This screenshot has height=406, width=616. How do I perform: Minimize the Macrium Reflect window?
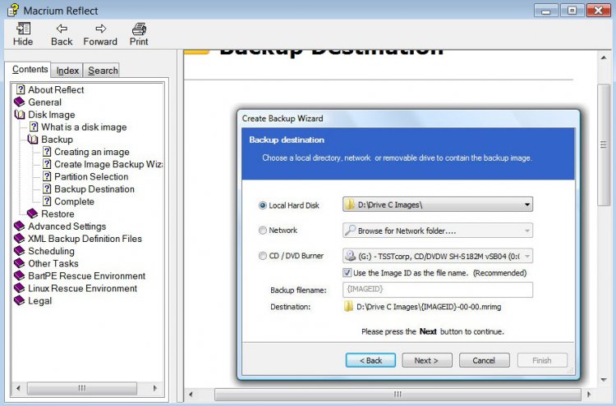(x=545, y=10)
